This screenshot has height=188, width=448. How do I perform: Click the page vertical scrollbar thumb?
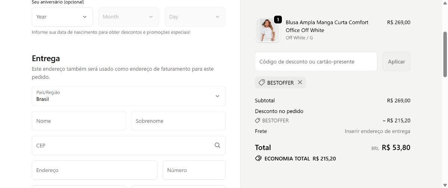tap(445, 54)
